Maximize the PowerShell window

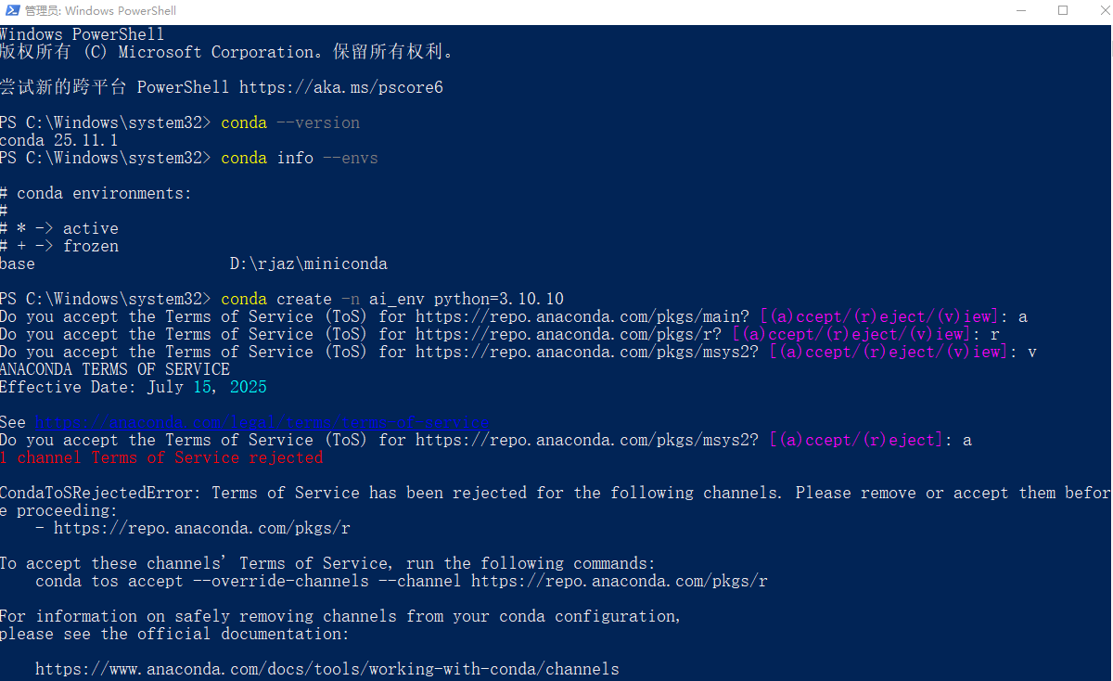(1063, 11)
